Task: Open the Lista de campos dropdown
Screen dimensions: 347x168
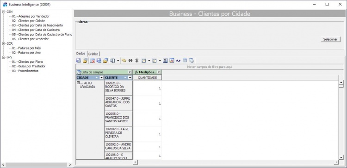Action: pyautogui.click(x=130, y=72)
